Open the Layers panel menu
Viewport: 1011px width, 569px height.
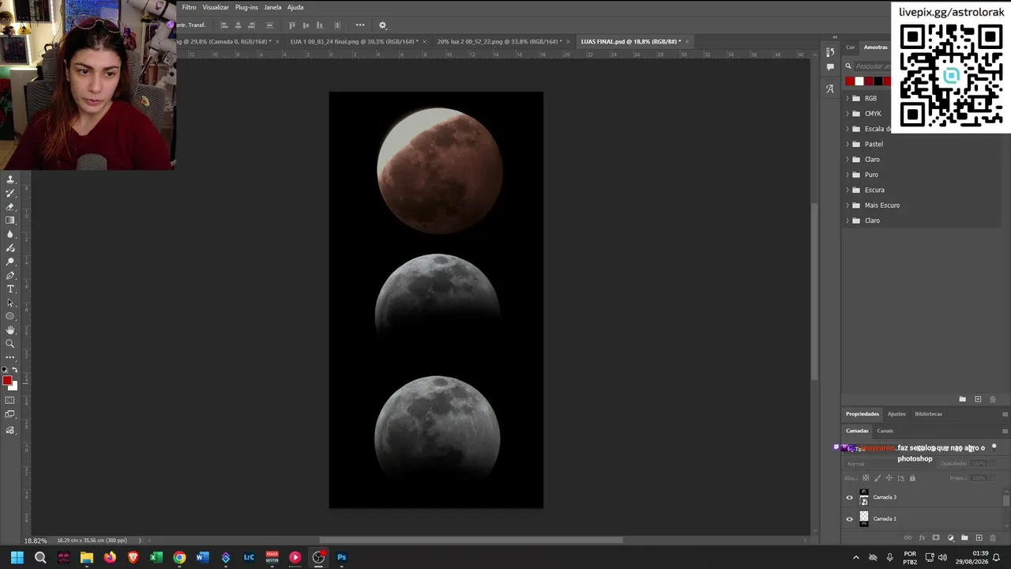tap(1005, 431)
